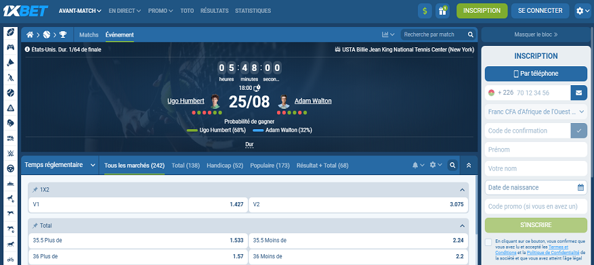Open steering wheel motorsport icon
Screen dimensions: 594x265
(x=11, y=168)
